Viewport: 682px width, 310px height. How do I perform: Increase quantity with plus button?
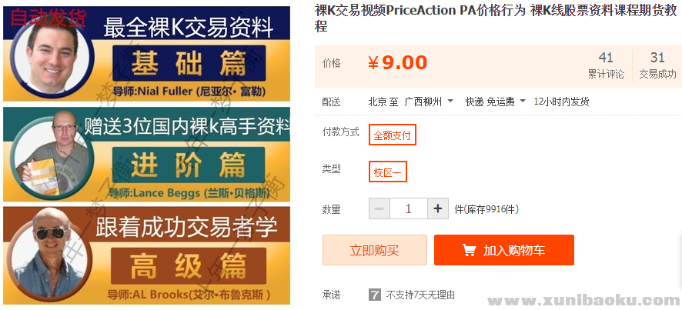[437, 208]
